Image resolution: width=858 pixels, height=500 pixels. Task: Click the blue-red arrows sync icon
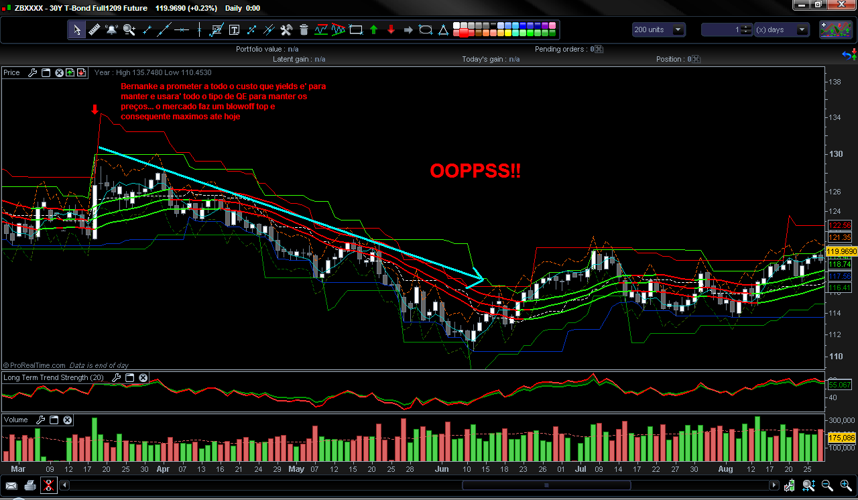[x=849, y=56]
